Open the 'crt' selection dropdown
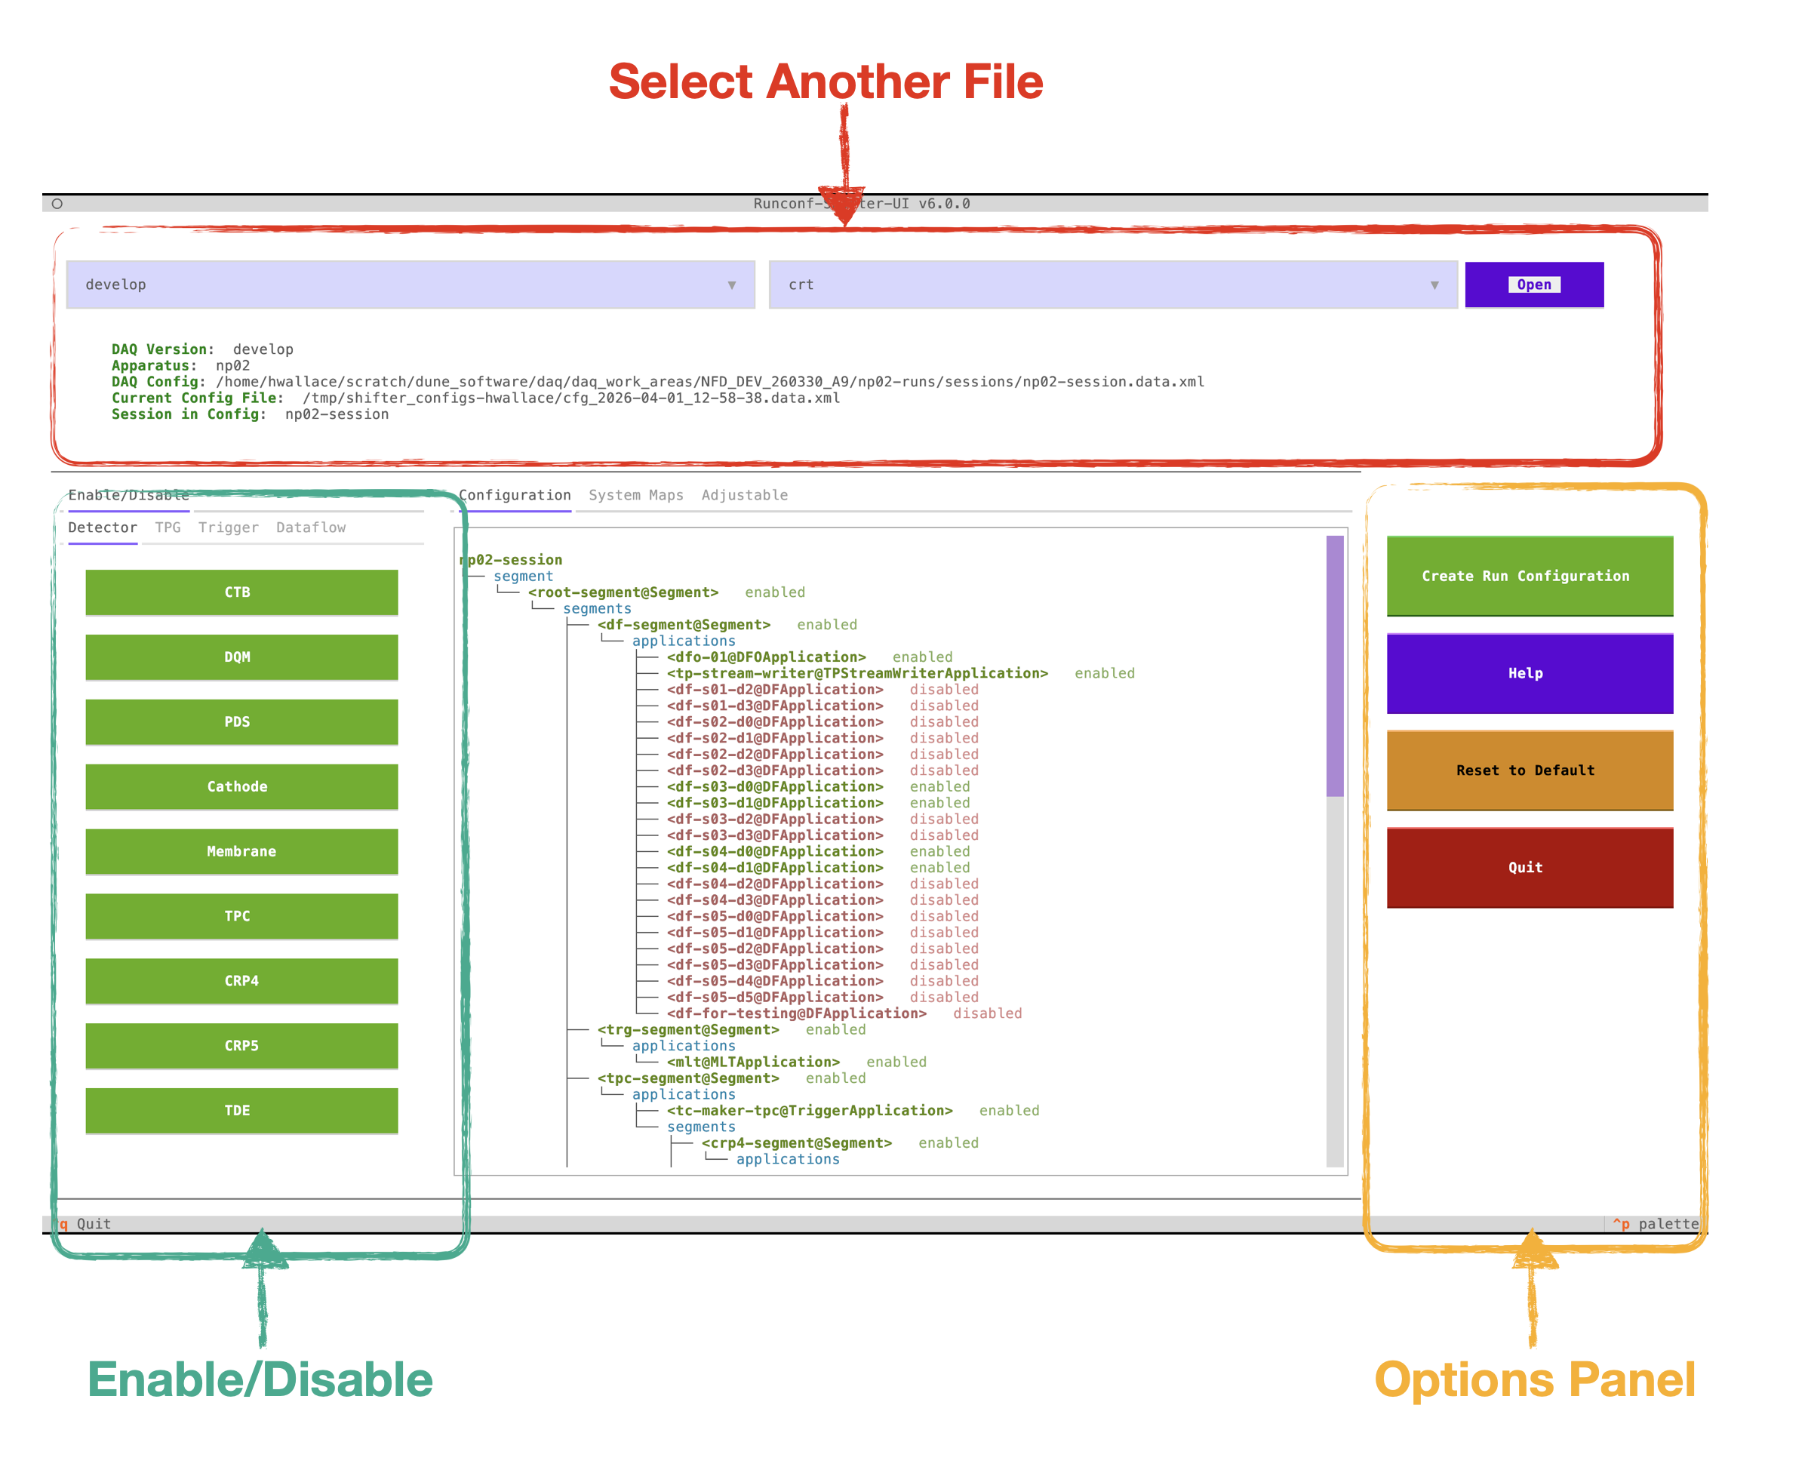The height and width of the screenshot is (1473, 1808). [x=1112, y=285]
